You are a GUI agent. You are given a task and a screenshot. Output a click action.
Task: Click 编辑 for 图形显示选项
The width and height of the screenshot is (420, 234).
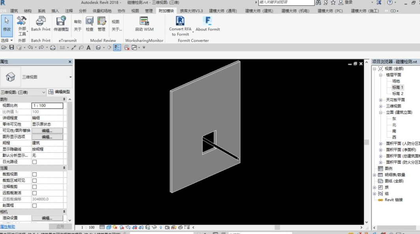47,137
